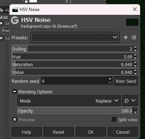Click the dark green layer preview thumbnail
This screenshot has height=139, width=145.
pyautogui.click(x=132, y=22)
